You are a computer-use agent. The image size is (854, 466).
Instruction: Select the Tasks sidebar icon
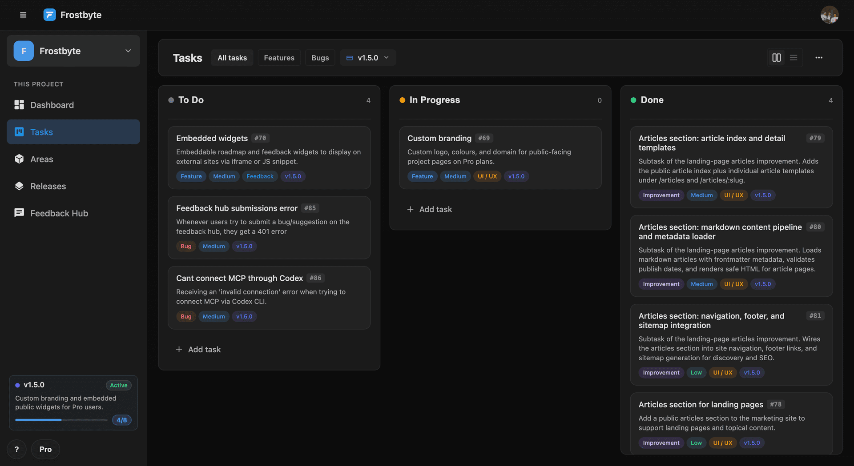19,132
